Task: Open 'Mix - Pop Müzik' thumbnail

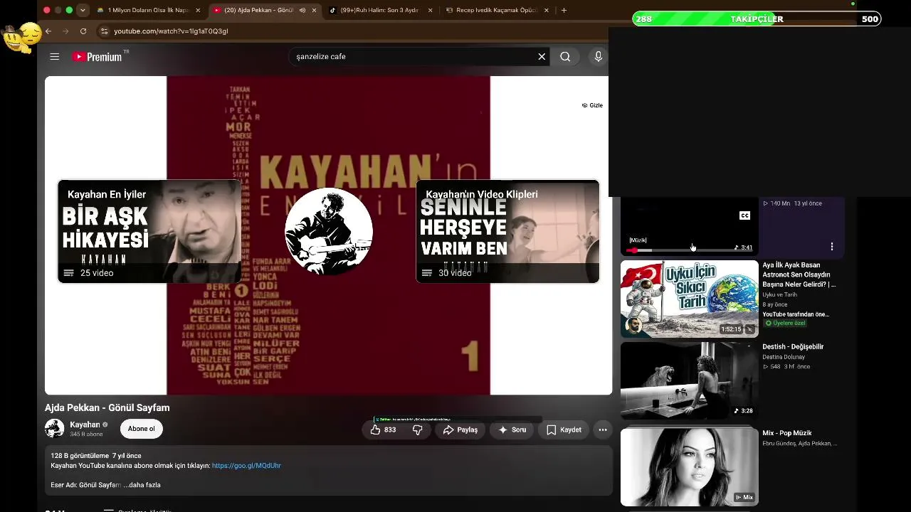Action: coord(690,466)
